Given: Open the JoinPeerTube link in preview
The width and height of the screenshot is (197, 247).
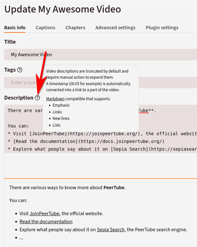Looking at the screenshot, I should [x=45, y=214].
